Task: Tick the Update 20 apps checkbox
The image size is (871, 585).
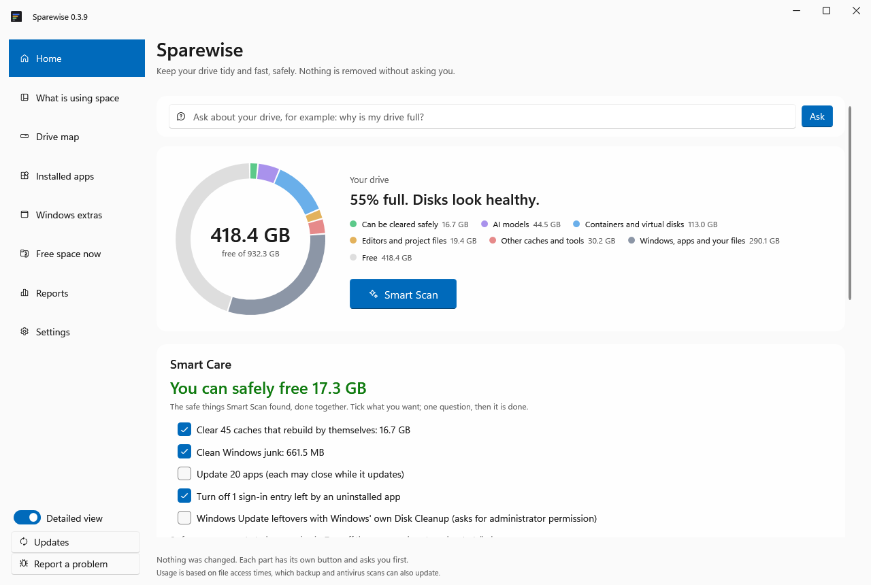Action: tap(184, 474)
